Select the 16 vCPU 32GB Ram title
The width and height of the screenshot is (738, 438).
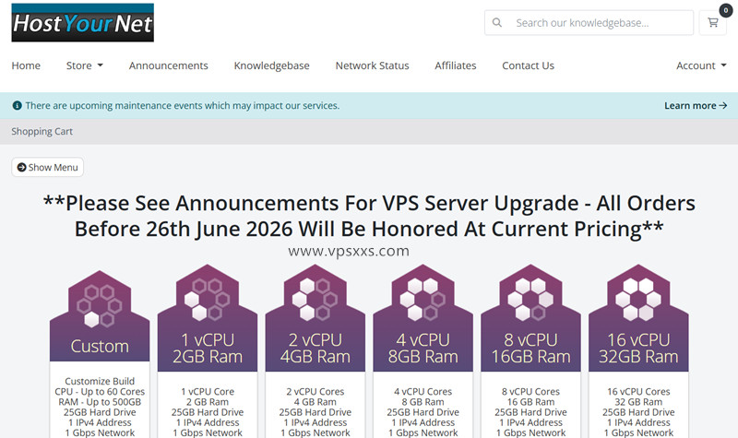pyautogui.click(x=638, y=349)
